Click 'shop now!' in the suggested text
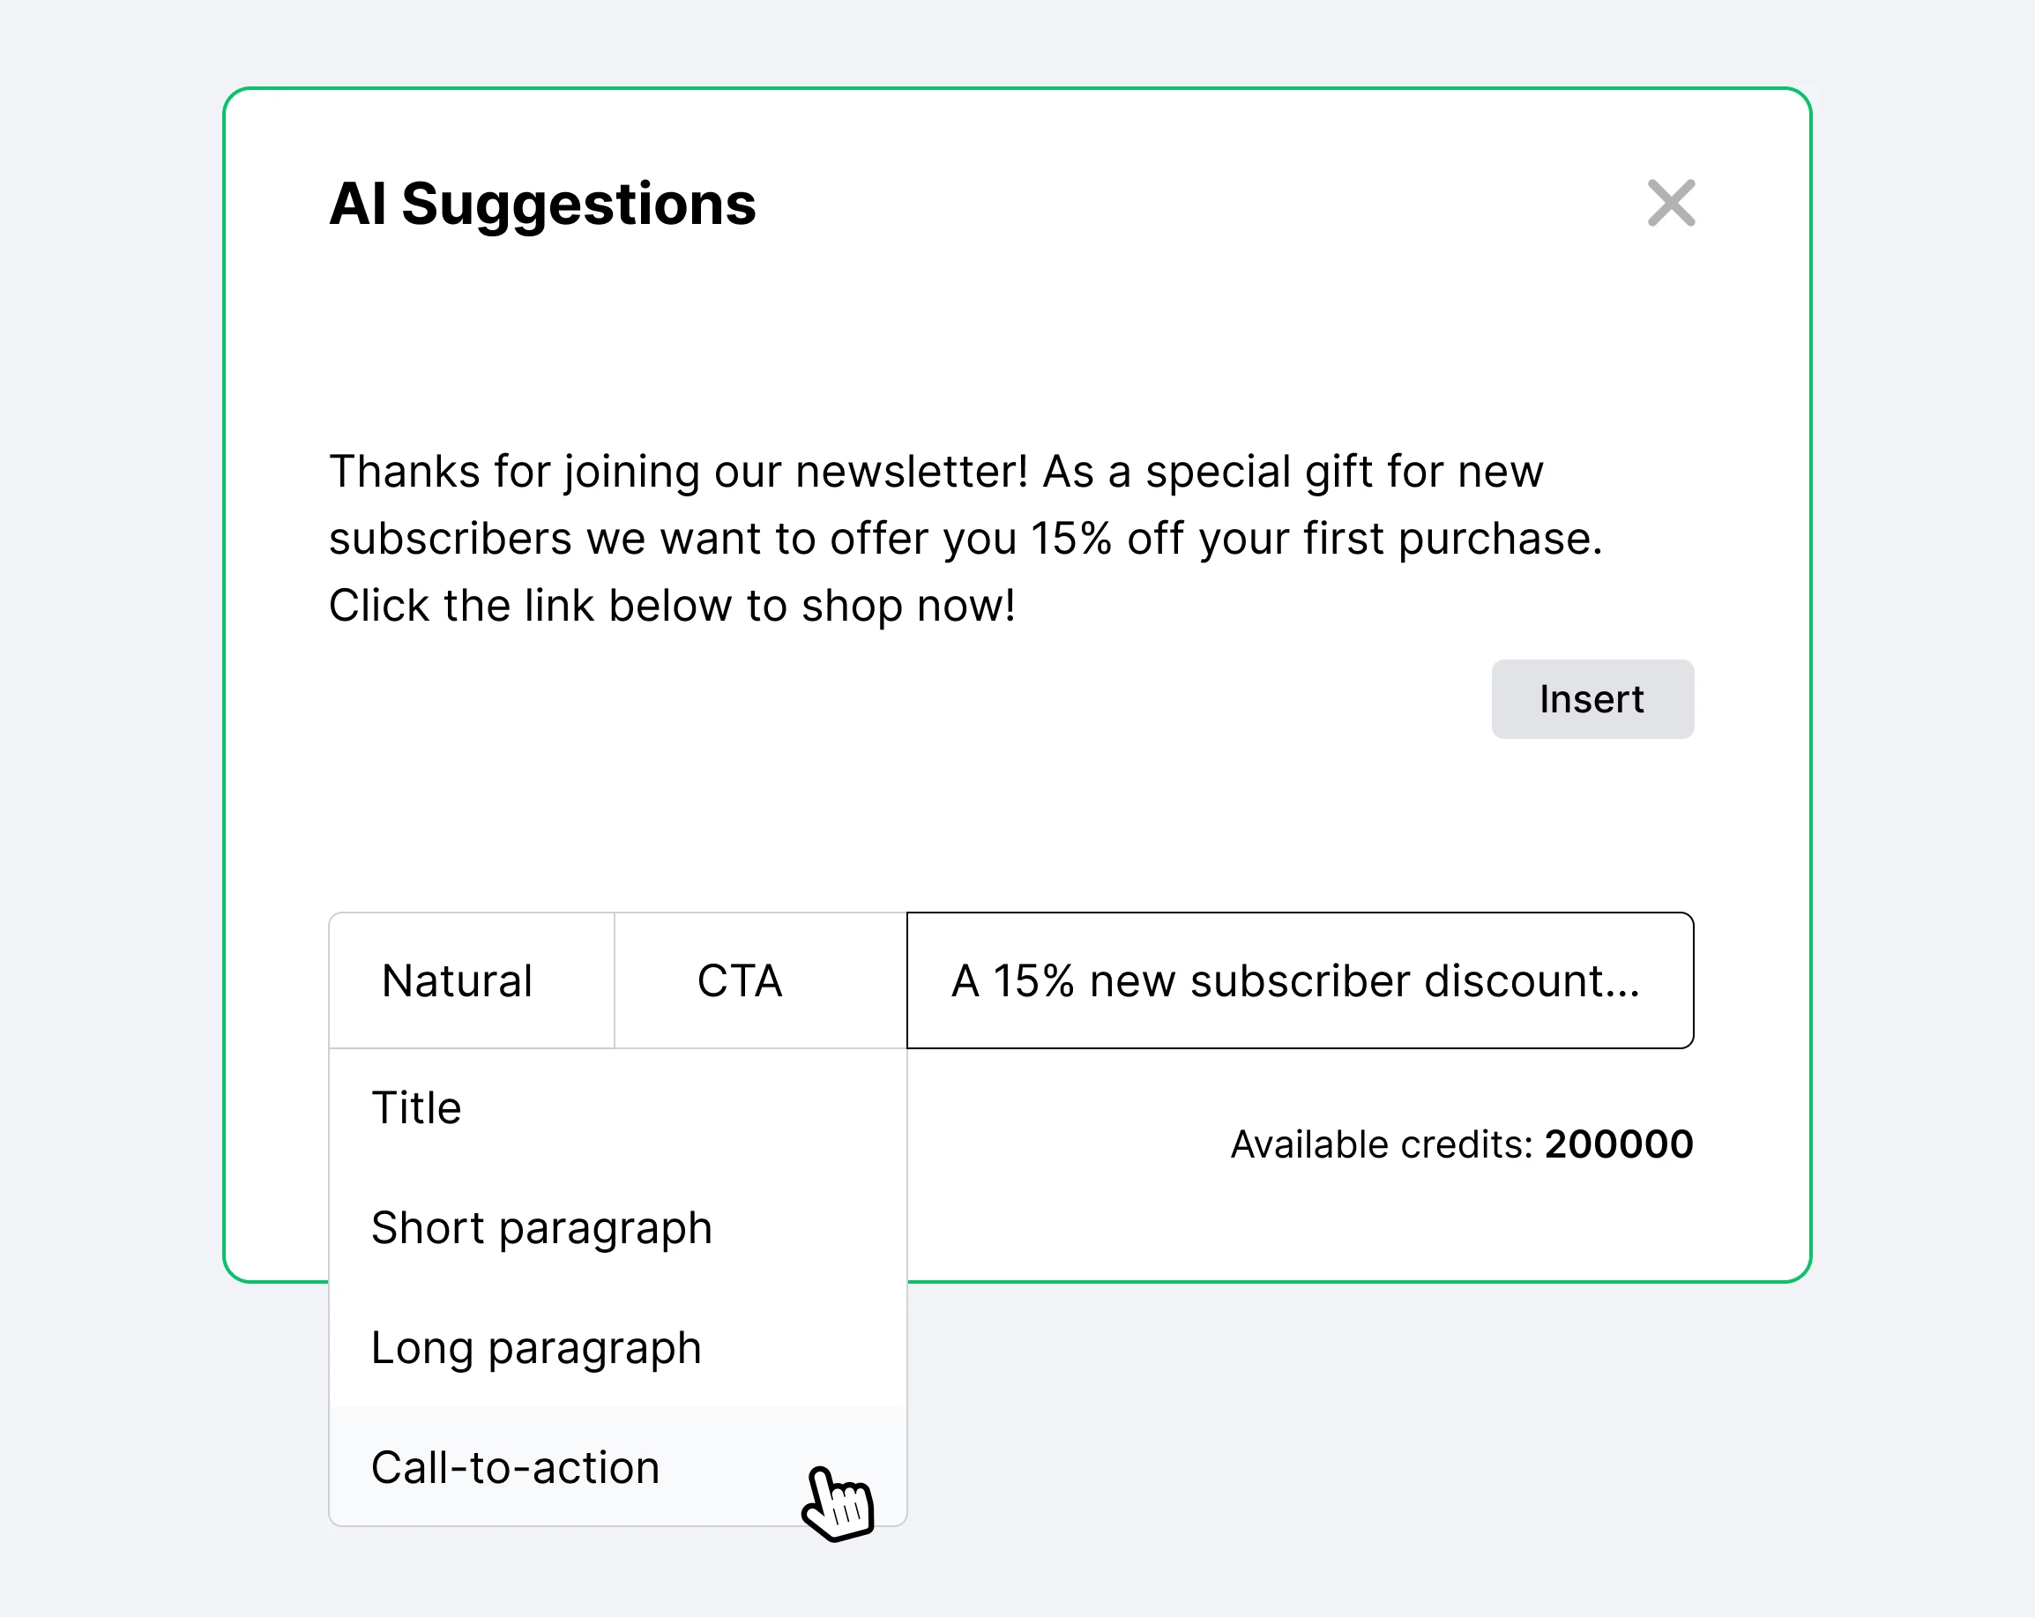 (x=908, y=606)
